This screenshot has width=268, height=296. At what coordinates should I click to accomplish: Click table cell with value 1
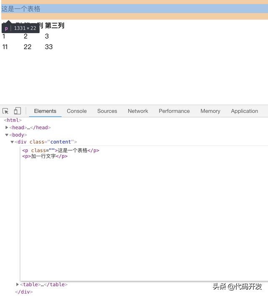4,36
